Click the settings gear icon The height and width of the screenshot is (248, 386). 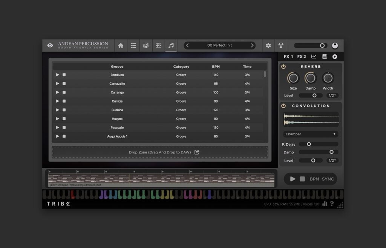point(268,45)
